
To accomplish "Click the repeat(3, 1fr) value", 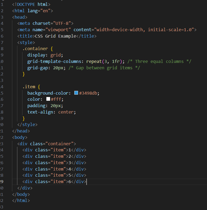I will pyautogui.click(x=104, y=62).
